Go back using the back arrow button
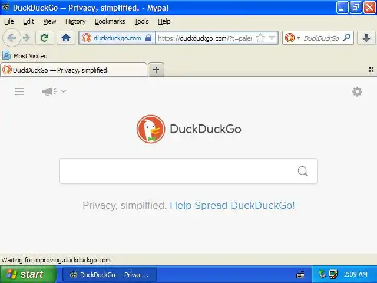Viewport: 377px width, 283px height. (x=12, y=38)
